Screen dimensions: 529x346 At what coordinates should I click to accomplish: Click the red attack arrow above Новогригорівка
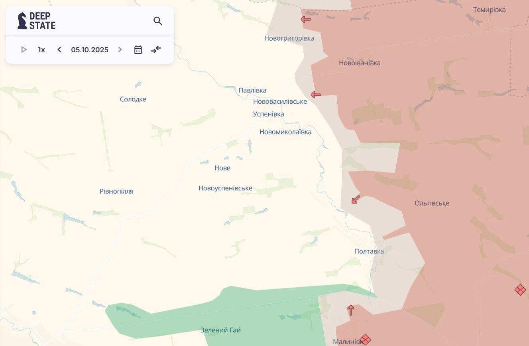coord(306,19)
